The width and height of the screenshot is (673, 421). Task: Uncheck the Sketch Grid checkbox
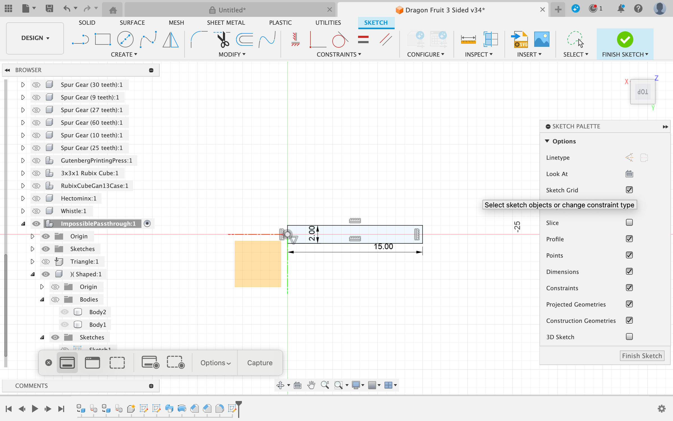click(629, 190)
